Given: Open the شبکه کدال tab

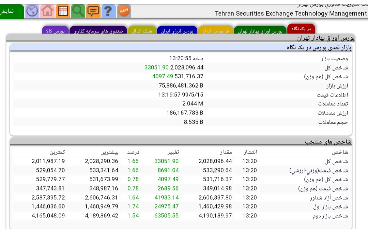Looking at the screenshot, I should [142, 31].
